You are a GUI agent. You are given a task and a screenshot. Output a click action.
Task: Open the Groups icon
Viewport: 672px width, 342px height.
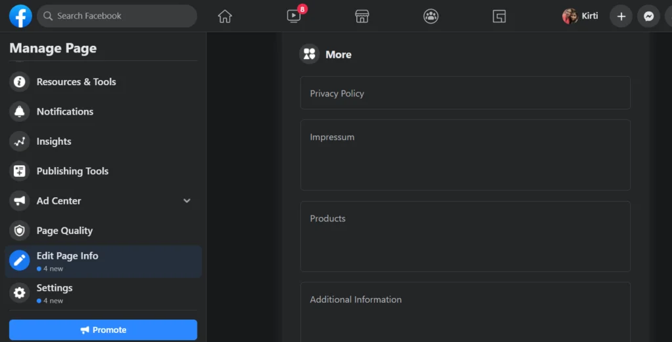coord(430,16)
